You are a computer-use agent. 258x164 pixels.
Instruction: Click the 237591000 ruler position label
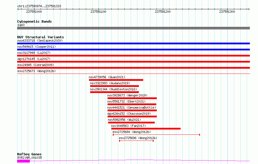tap(34, 12)
